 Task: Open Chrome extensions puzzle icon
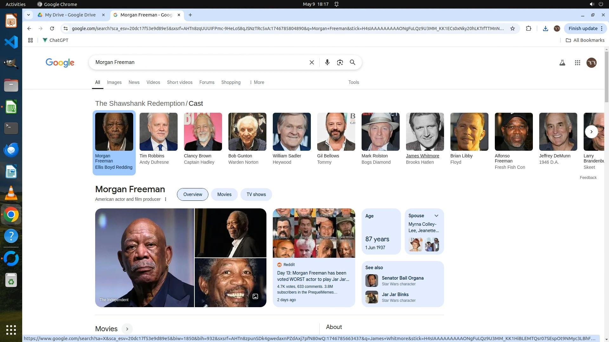(x=528, y=28)
